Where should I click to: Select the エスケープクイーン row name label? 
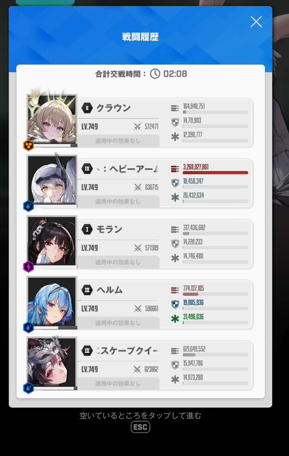(x=127, y=351)
